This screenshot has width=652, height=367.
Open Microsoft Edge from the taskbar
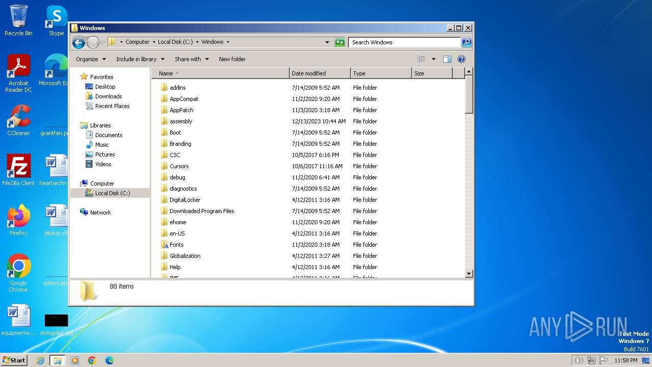point(110,360)
